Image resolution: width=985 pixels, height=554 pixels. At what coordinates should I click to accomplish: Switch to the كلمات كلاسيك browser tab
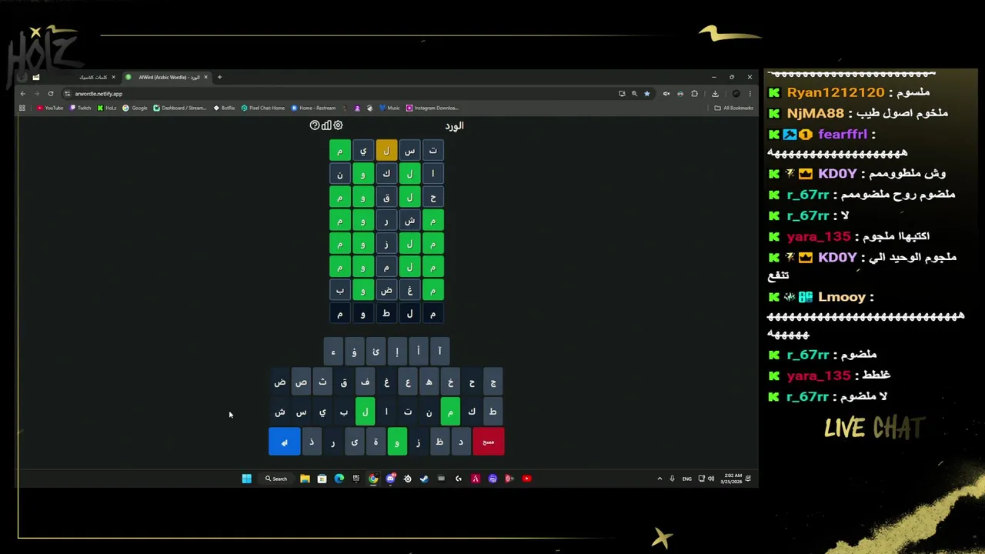point(93,77)
